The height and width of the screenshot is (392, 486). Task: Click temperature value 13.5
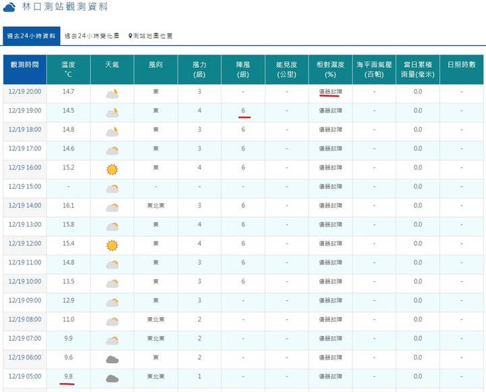click(x=68, y=281)
